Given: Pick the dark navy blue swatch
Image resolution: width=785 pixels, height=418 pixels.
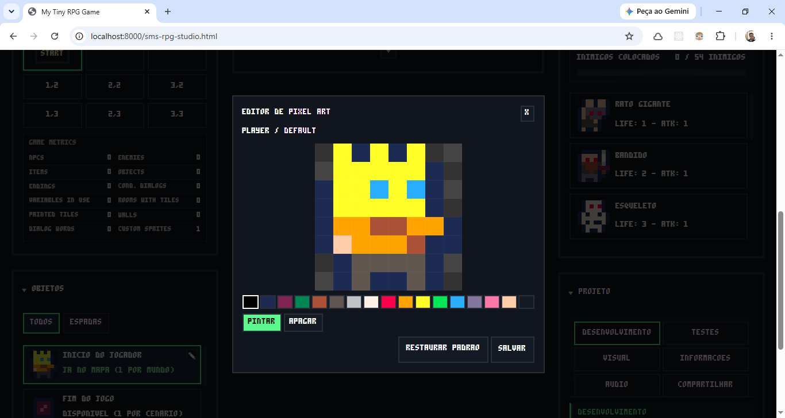Looking at the screenshot, I should 268,302.
